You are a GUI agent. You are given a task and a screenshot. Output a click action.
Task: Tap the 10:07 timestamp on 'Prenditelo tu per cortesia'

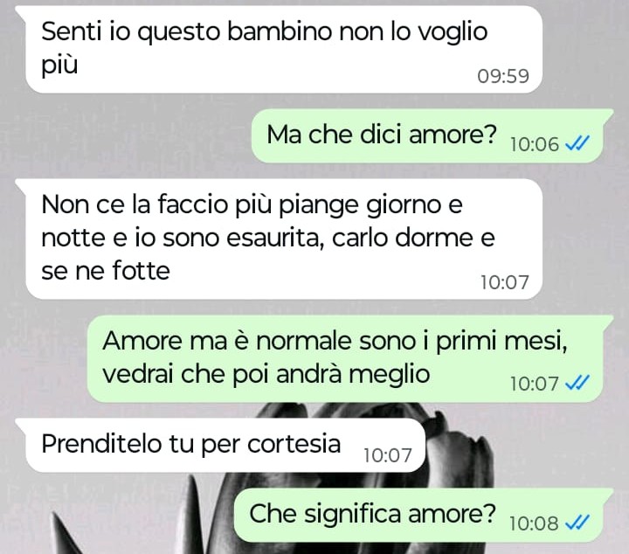click(x=388, y=455)
